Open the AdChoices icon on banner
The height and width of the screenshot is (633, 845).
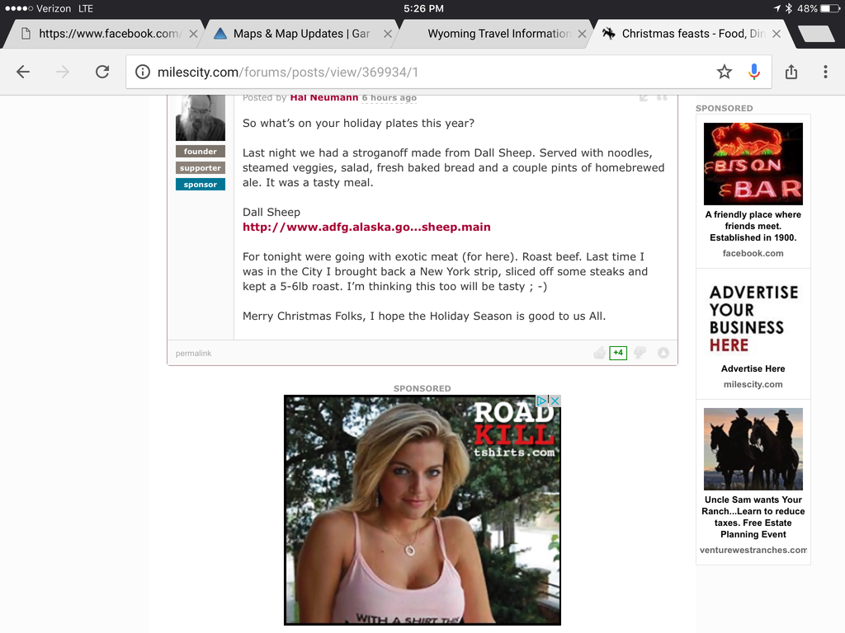click(x=542, y=401)
